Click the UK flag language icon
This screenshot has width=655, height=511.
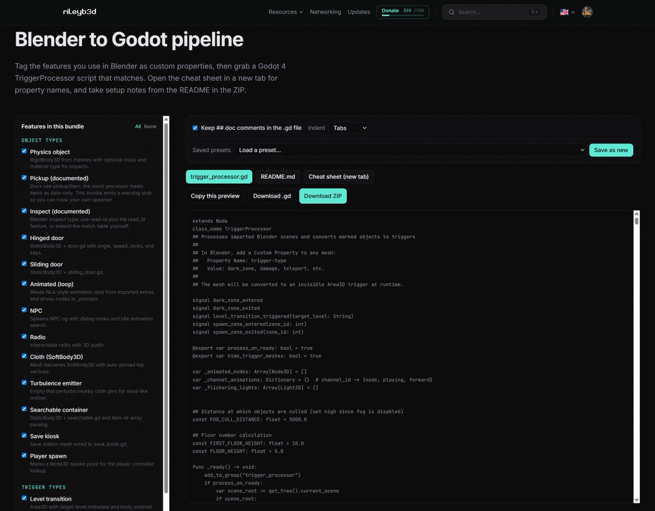(x=564, y=12)
